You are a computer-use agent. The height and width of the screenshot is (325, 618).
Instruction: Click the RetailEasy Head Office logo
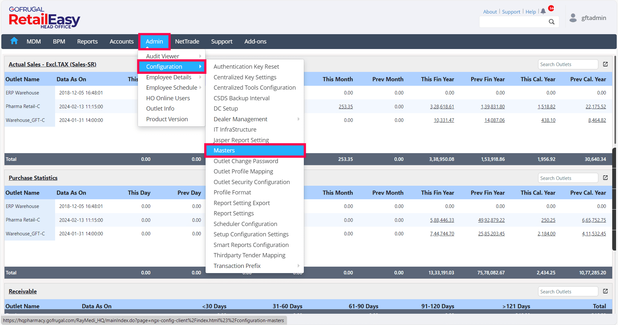point(44,18)
